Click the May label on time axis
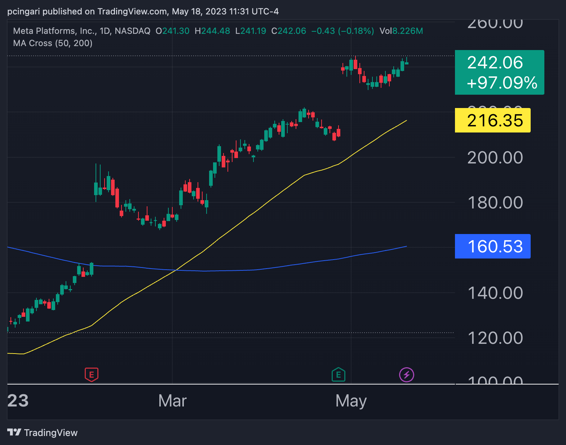This screenshot has width=566, height=445. coord(351,401)
